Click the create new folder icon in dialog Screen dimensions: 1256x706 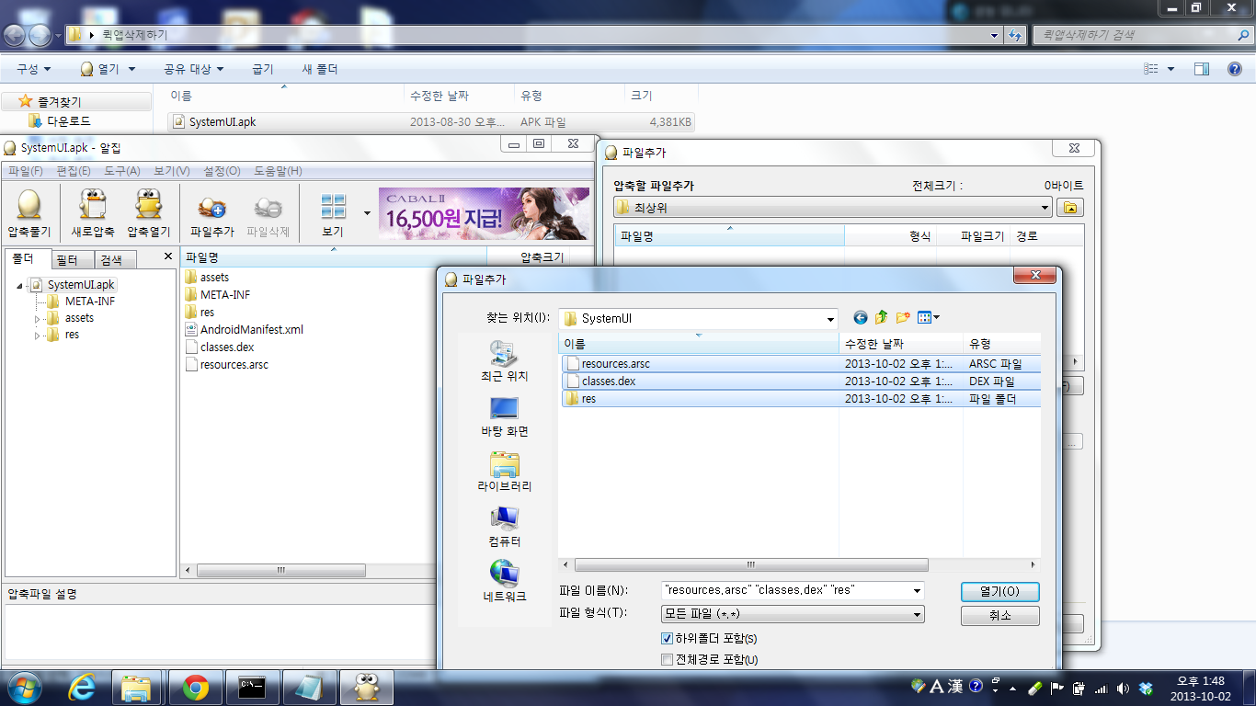coord(903,318)
